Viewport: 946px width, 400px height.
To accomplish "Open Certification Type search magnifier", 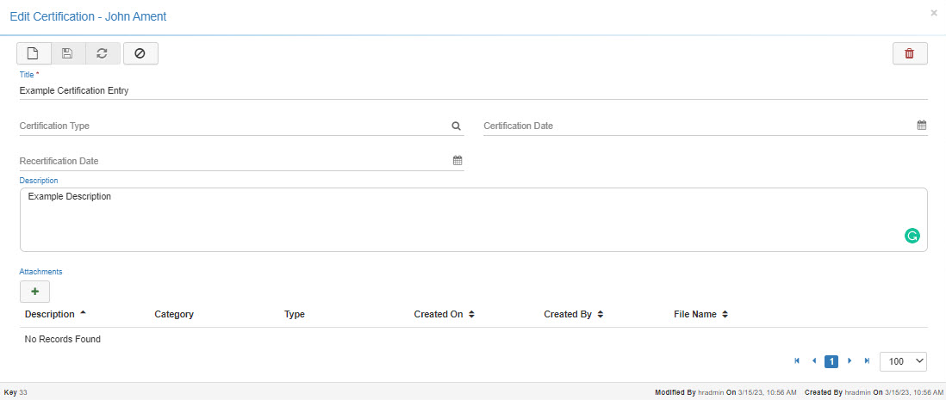I will click(457, 126).
